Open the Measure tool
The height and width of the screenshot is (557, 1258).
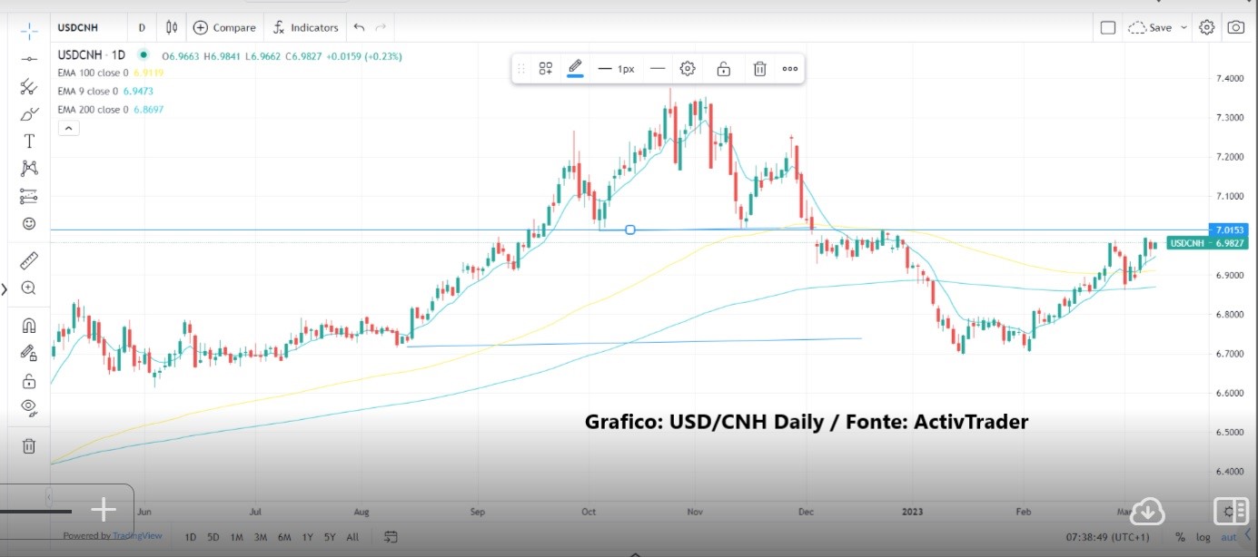click(28, 260)
